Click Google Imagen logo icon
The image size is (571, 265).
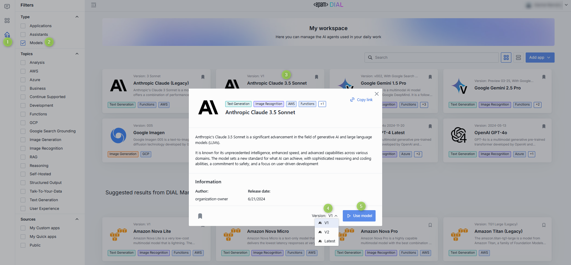[x=118, y=135]
